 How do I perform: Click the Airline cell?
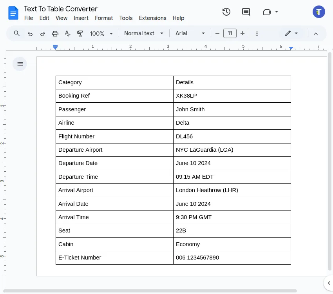114,123
